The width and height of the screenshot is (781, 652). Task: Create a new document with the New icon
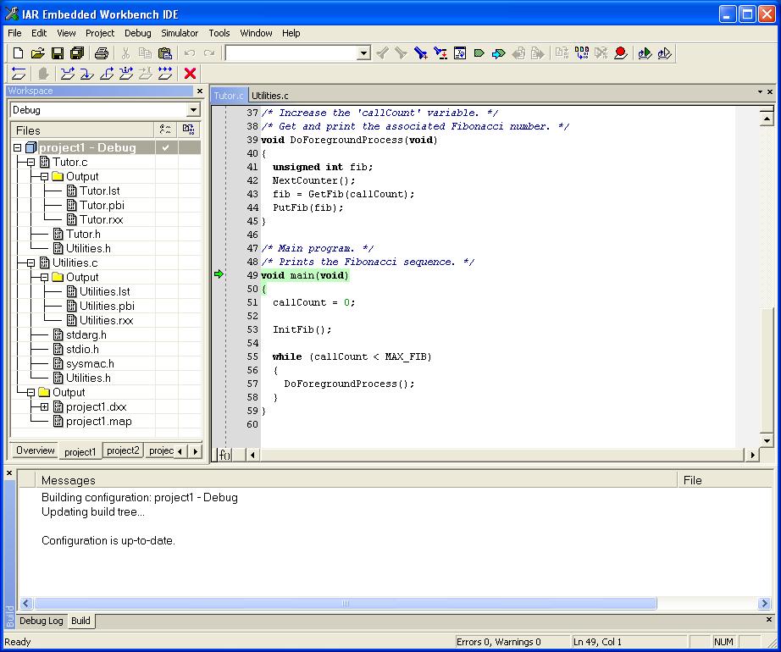coord(18,53)
